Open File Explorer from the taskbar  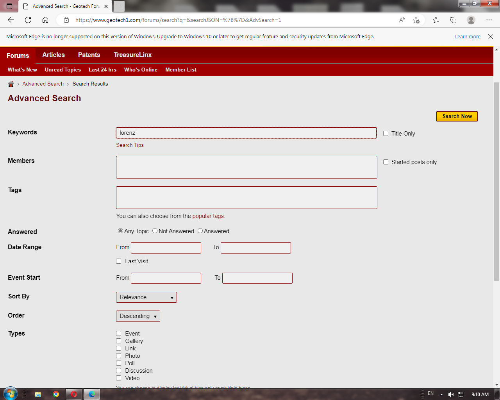coord(38,394)
